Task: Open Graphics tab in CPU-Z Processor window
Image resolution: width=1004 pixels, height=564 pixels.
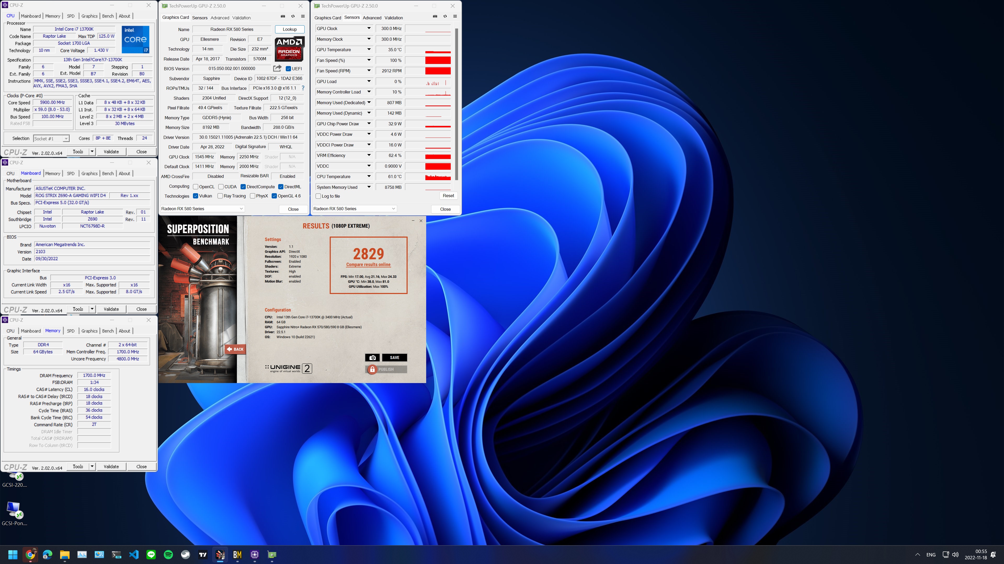Action: click(x=89, y=16)
